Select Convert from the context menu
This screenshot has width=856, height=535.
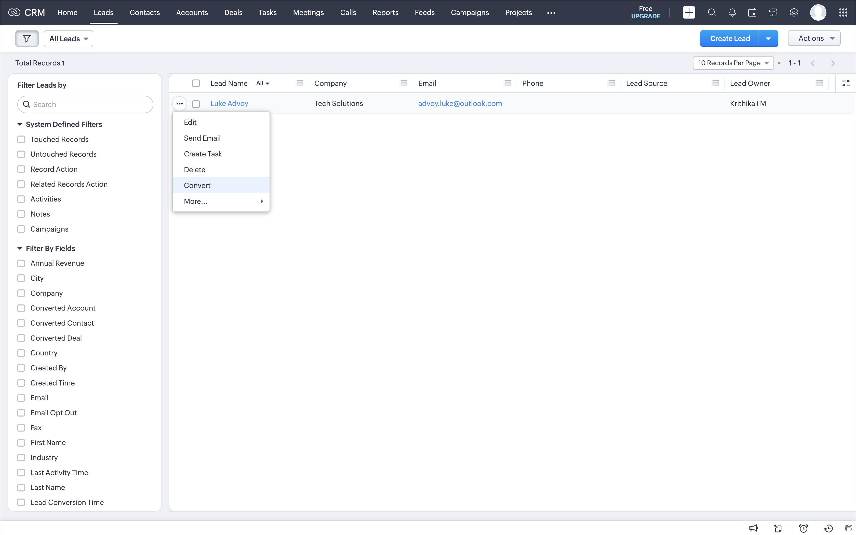click(x=197, y=185)
